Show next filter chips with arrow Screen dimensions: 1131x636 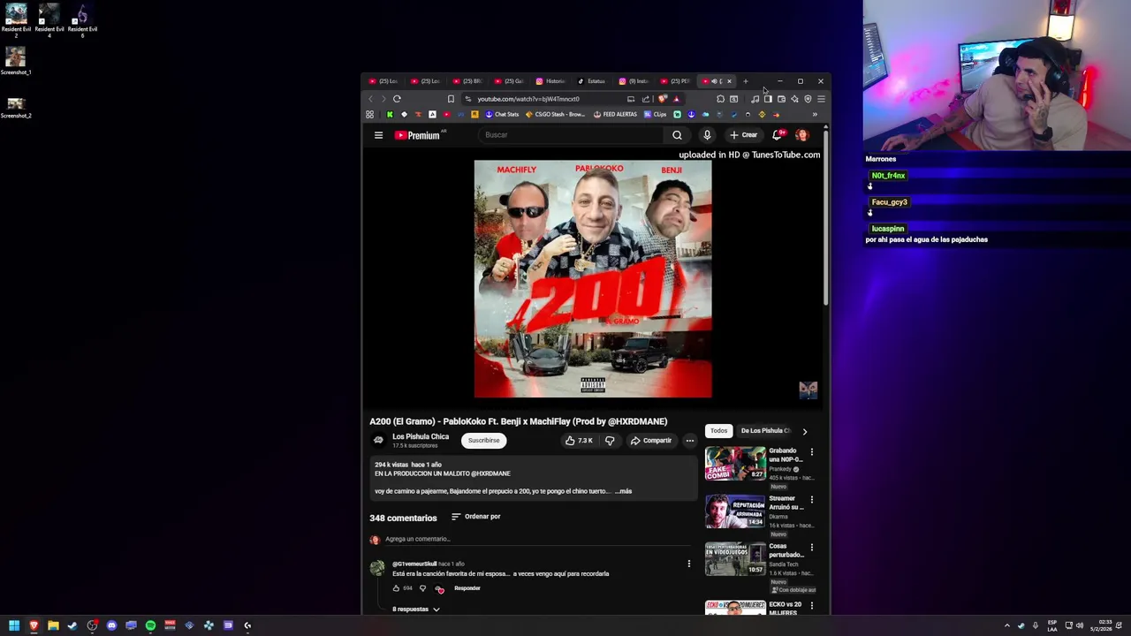(804, 431)
